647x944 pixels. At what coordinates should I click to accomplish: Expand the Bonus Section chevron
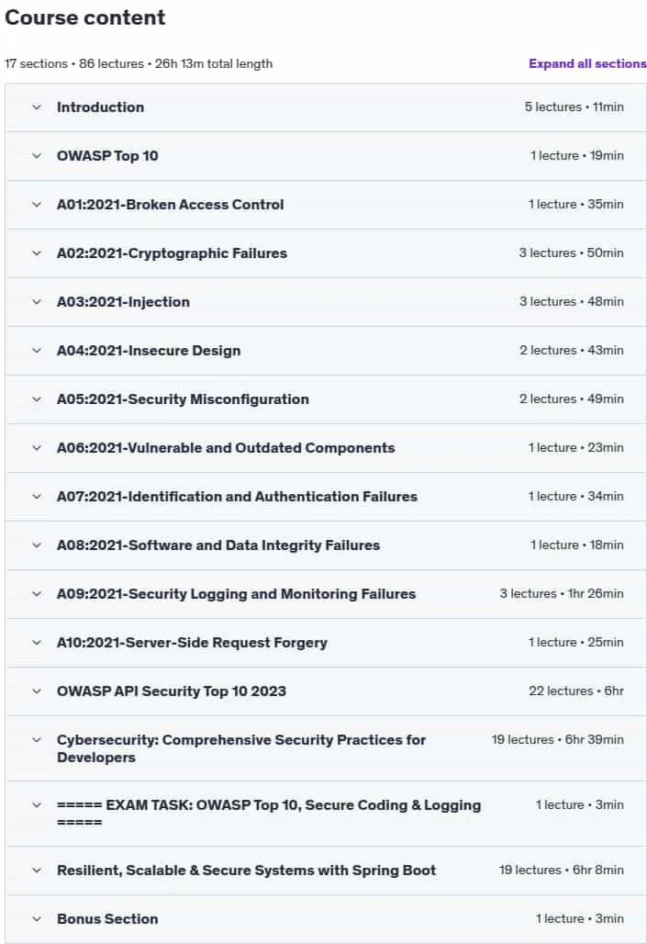coord(37,919)
